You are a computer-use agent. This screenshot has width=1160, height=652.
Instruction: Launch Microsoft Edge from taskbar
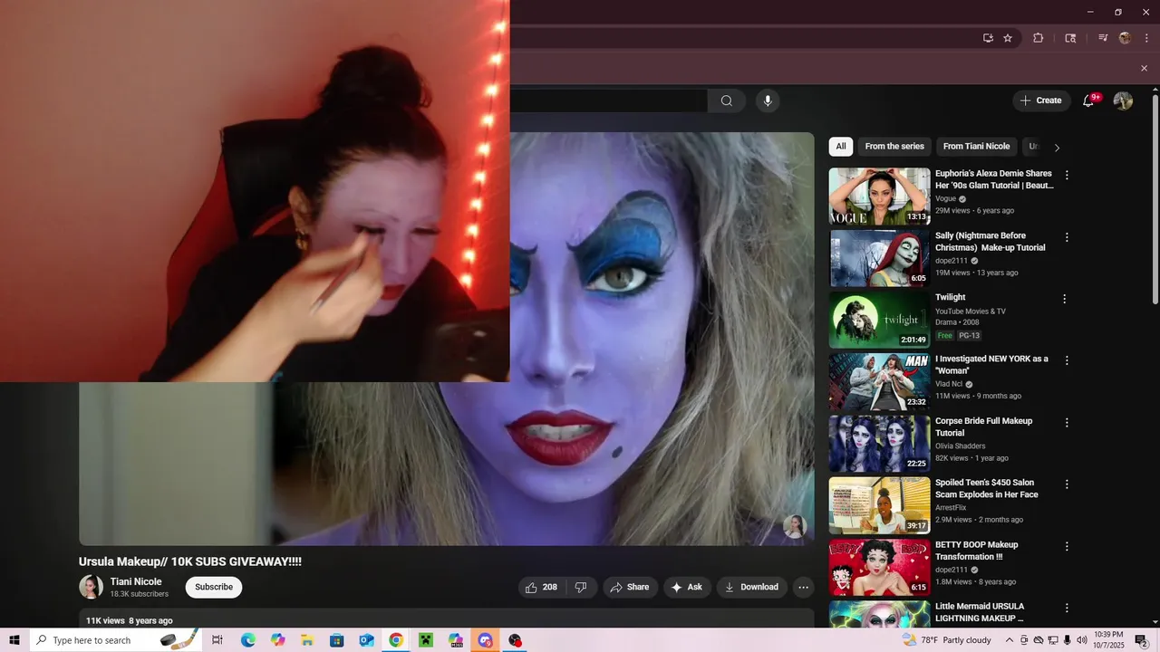coord(247,640)
